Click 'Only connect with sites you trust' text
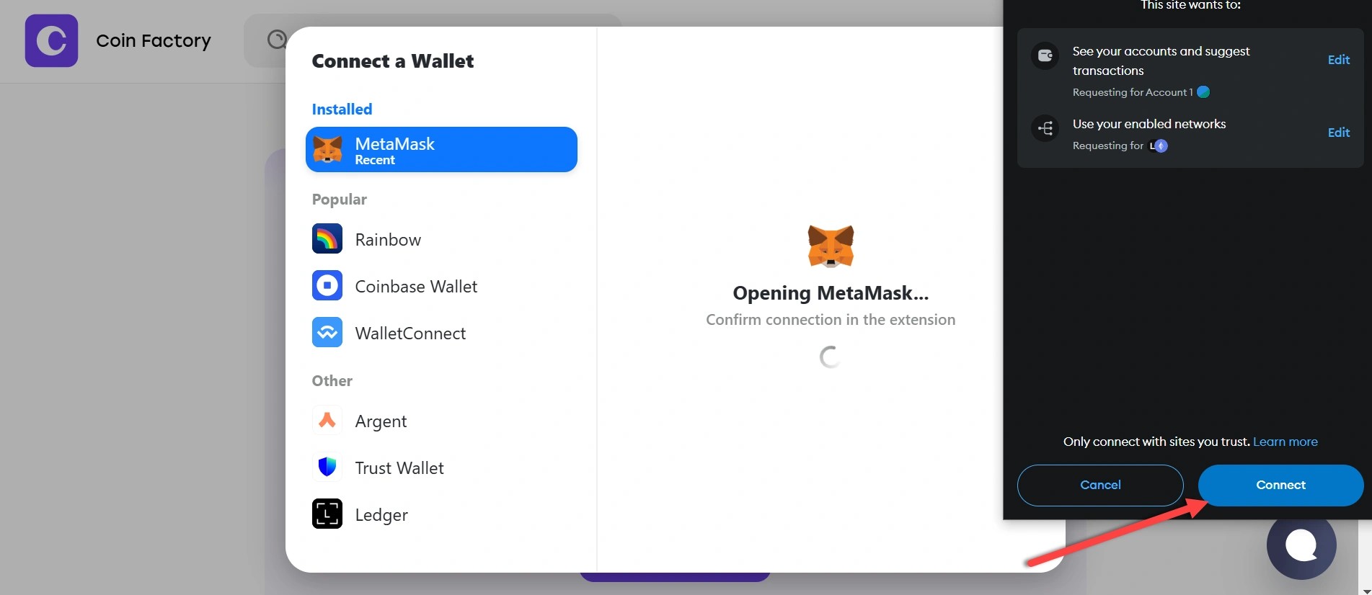Screen dimensions: 1372x595 pyautogui.click(x=1156, y=442)
